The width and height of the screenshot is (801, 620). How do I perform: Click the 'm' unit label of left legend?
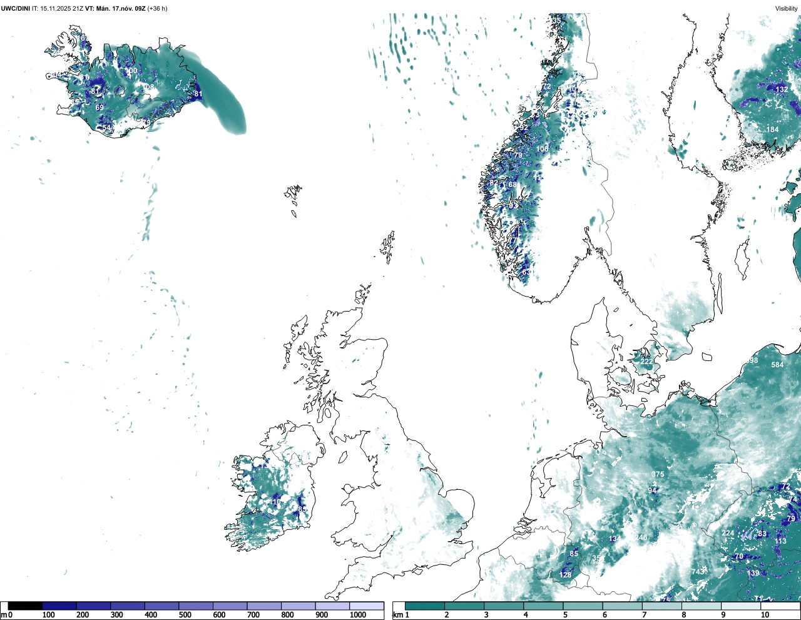point(3,615)
